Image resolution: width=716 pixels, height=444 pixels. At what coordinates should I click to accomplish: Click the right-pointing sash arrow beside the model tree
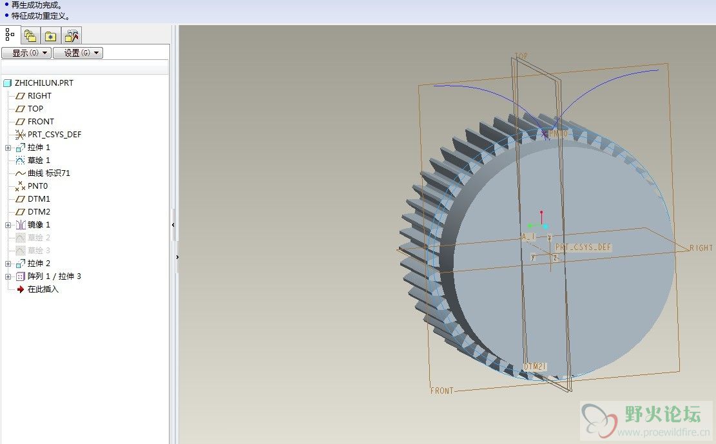[177, 257]
